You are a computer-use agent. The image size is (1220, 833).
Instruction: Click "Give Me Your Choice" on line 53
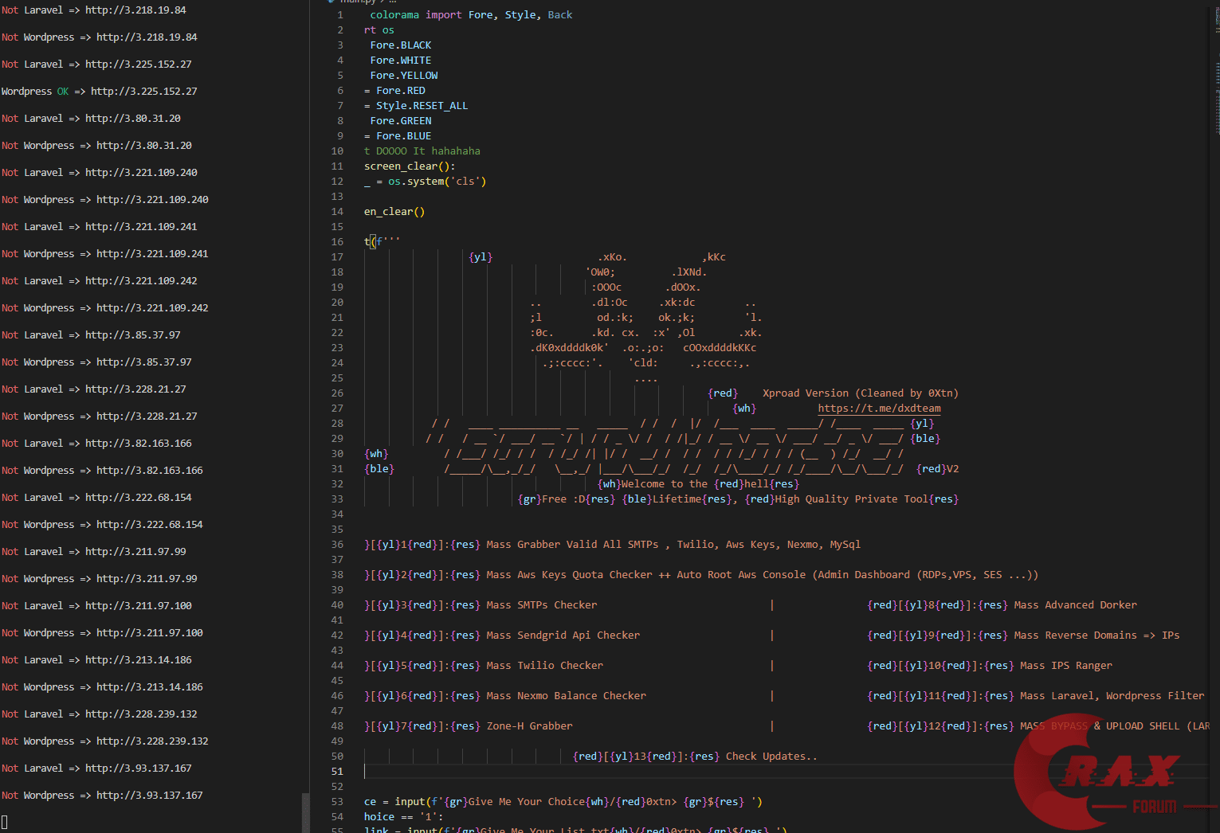[527, 802]
